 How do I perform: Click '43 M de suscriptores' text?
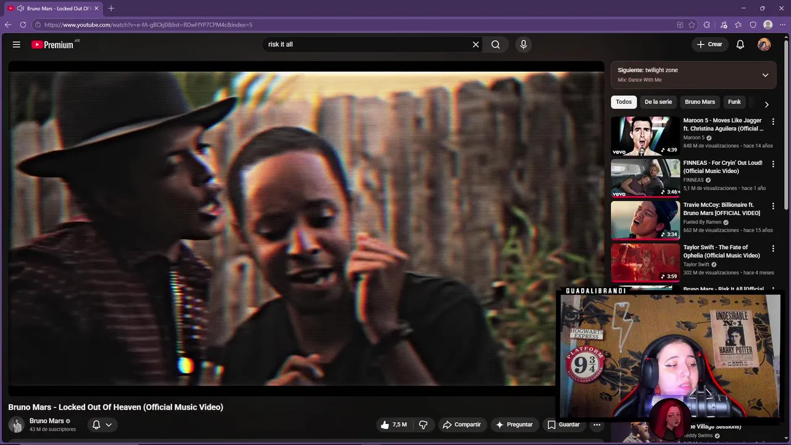(53, 430)
